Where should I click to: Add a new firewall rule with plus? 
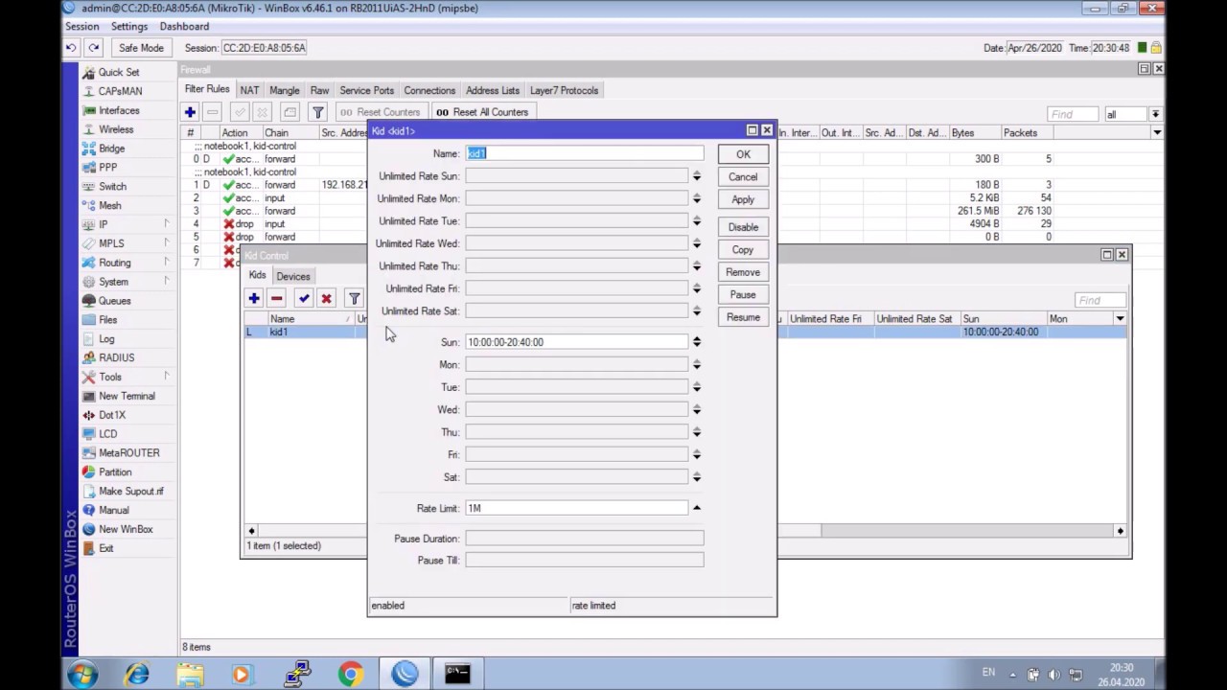click(x=190, y=112)
